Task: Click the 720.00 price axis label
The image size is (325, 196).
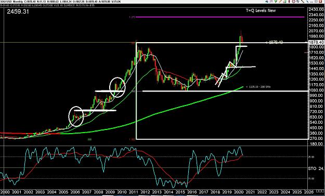Action: click(x=316, y=112)
